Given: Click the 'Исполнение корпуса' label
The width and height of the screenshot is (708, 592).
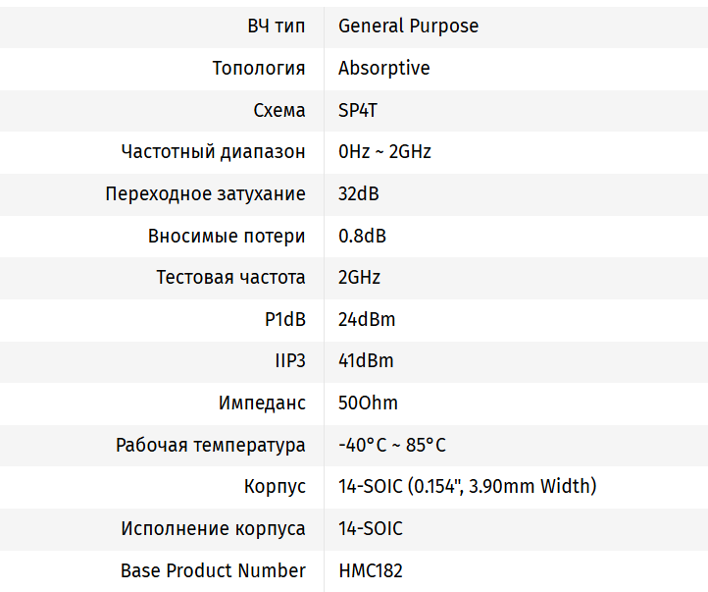Looking at the screenshot, I should [213, 529].
